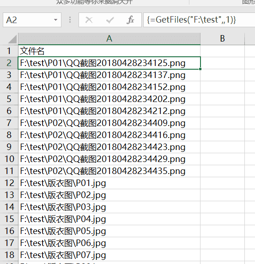Select row 2 header
The image size is (255, 264).
(9, 63)
